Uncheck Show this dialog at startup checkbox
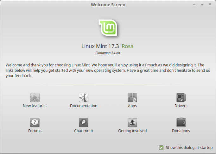 tap(161, 148)
